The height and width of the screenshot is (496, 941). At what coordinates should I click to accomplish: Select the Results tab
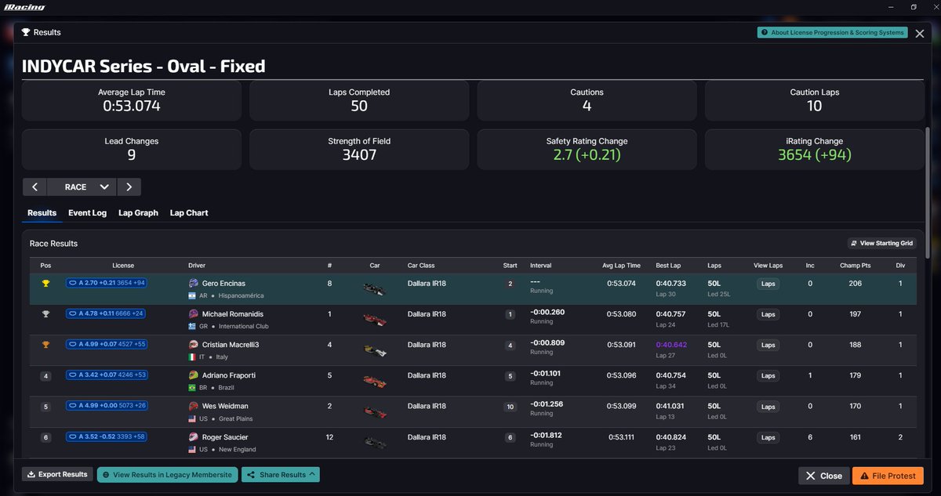42,213
